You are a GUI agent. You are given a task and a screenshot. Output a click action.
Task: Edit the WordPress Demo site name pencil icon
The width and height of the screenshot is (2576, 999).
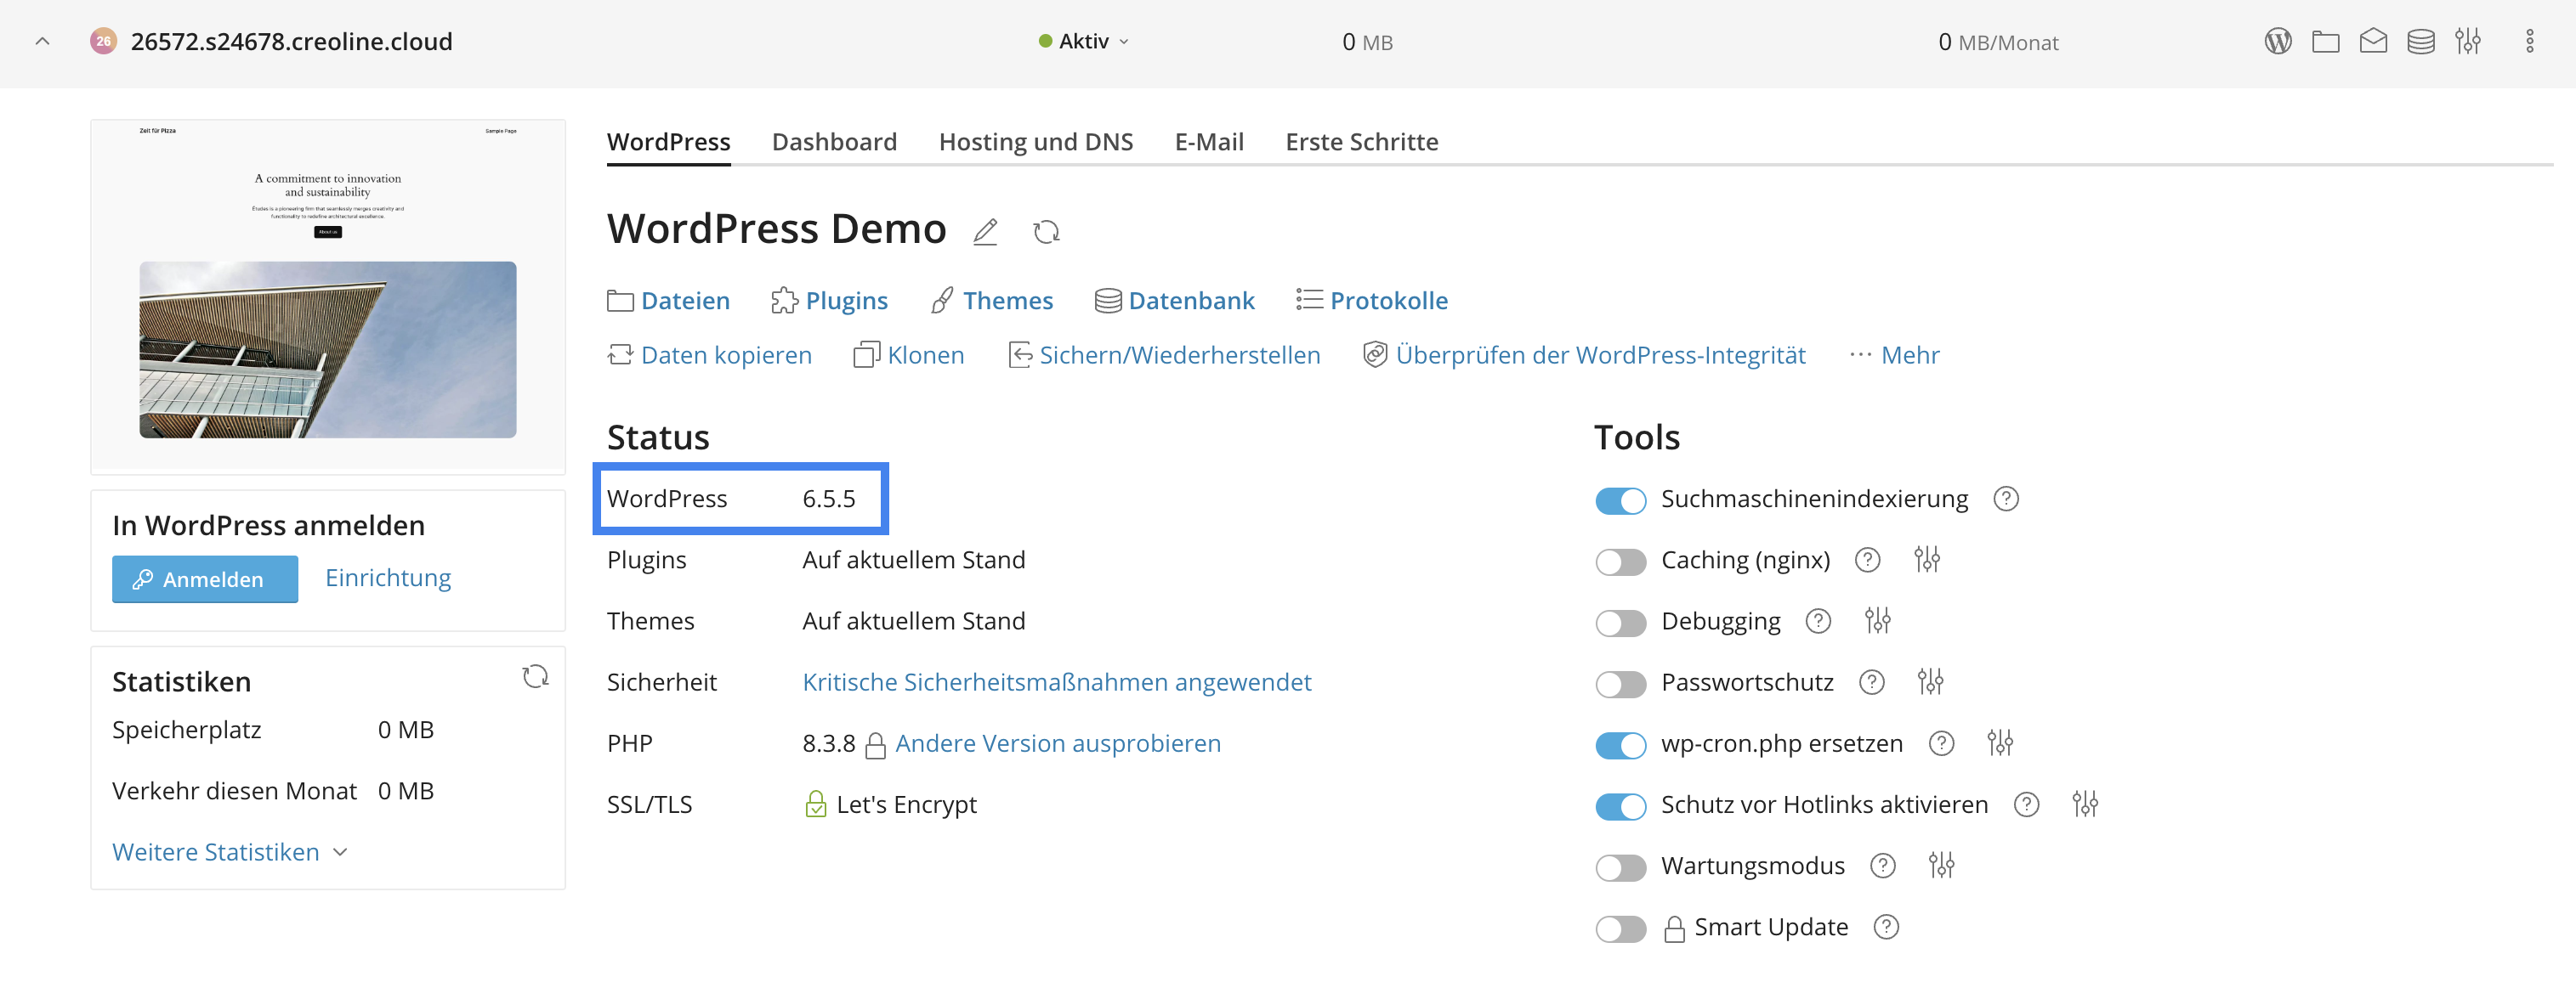pyautogui.click(x=985, y=232)
